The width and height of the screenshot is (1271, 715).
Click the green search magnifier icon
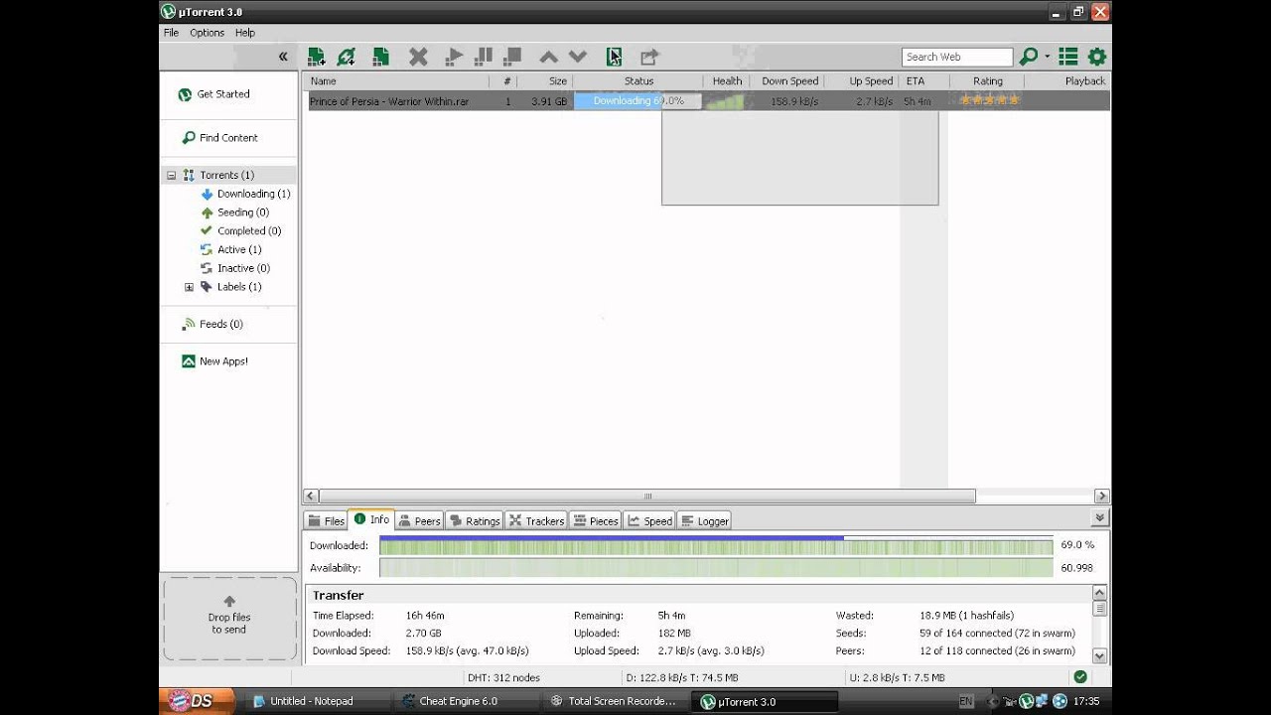(x=1029, y=57)
